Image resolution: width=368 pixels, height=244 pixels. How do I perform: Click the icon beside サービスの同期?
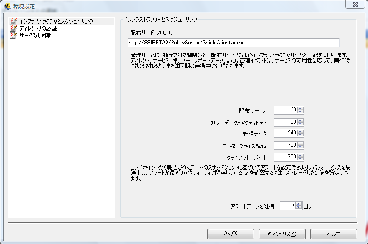[x=13, y=36]
